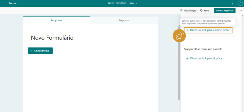Click the Visualização preview button
This screenshot has height=112, width=244.
188,11
